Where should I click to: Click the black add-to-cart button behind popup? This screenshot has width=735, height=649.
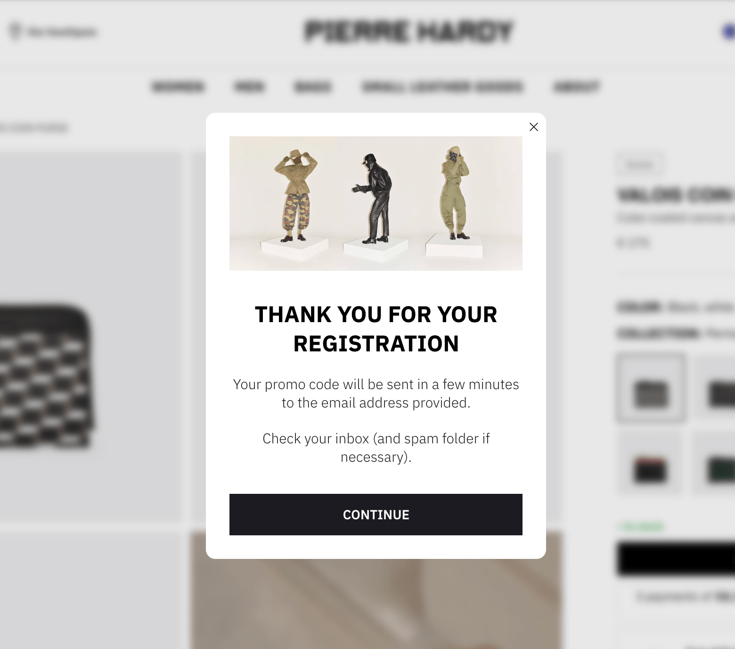676,559
